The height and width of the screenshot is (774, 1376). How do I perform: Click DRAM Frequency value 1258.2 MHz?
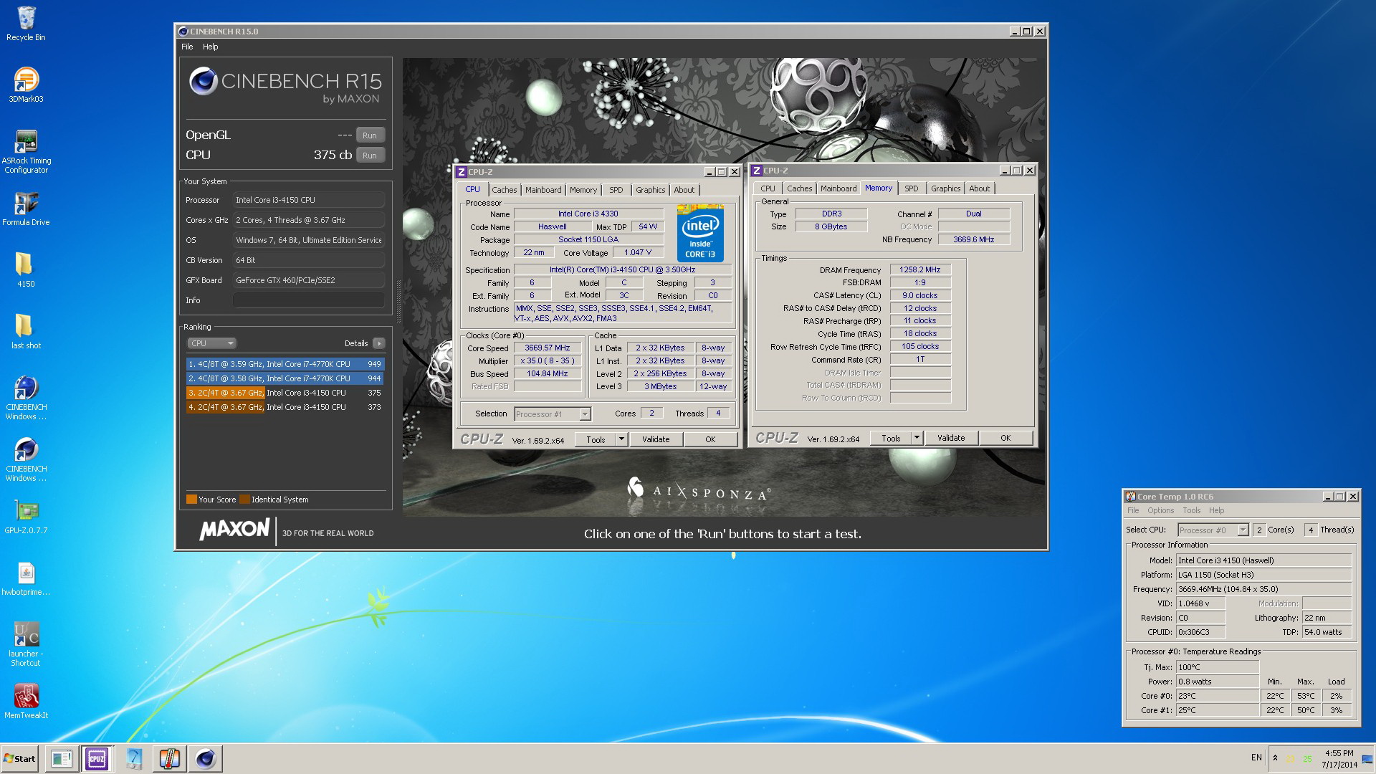click(920, 269)
